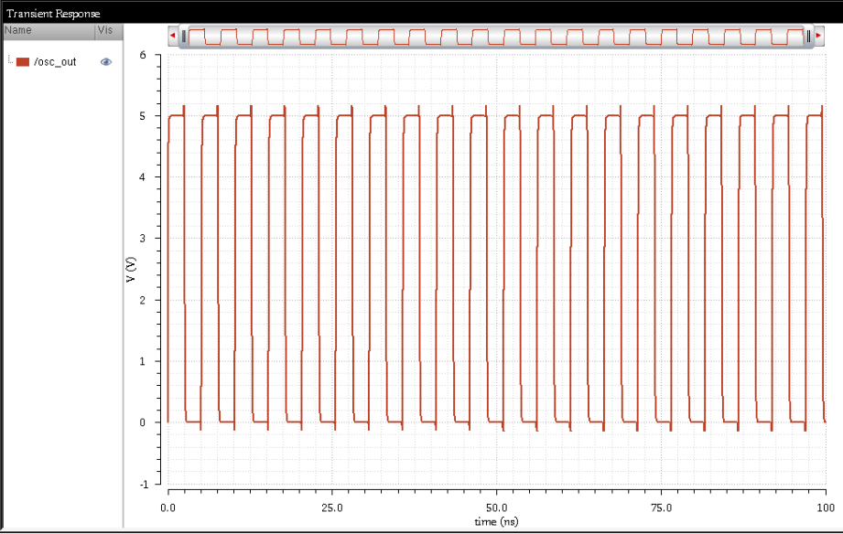Click the waveform preview in the navigator bar
The image size is (843, 534).
coord(494,34)
